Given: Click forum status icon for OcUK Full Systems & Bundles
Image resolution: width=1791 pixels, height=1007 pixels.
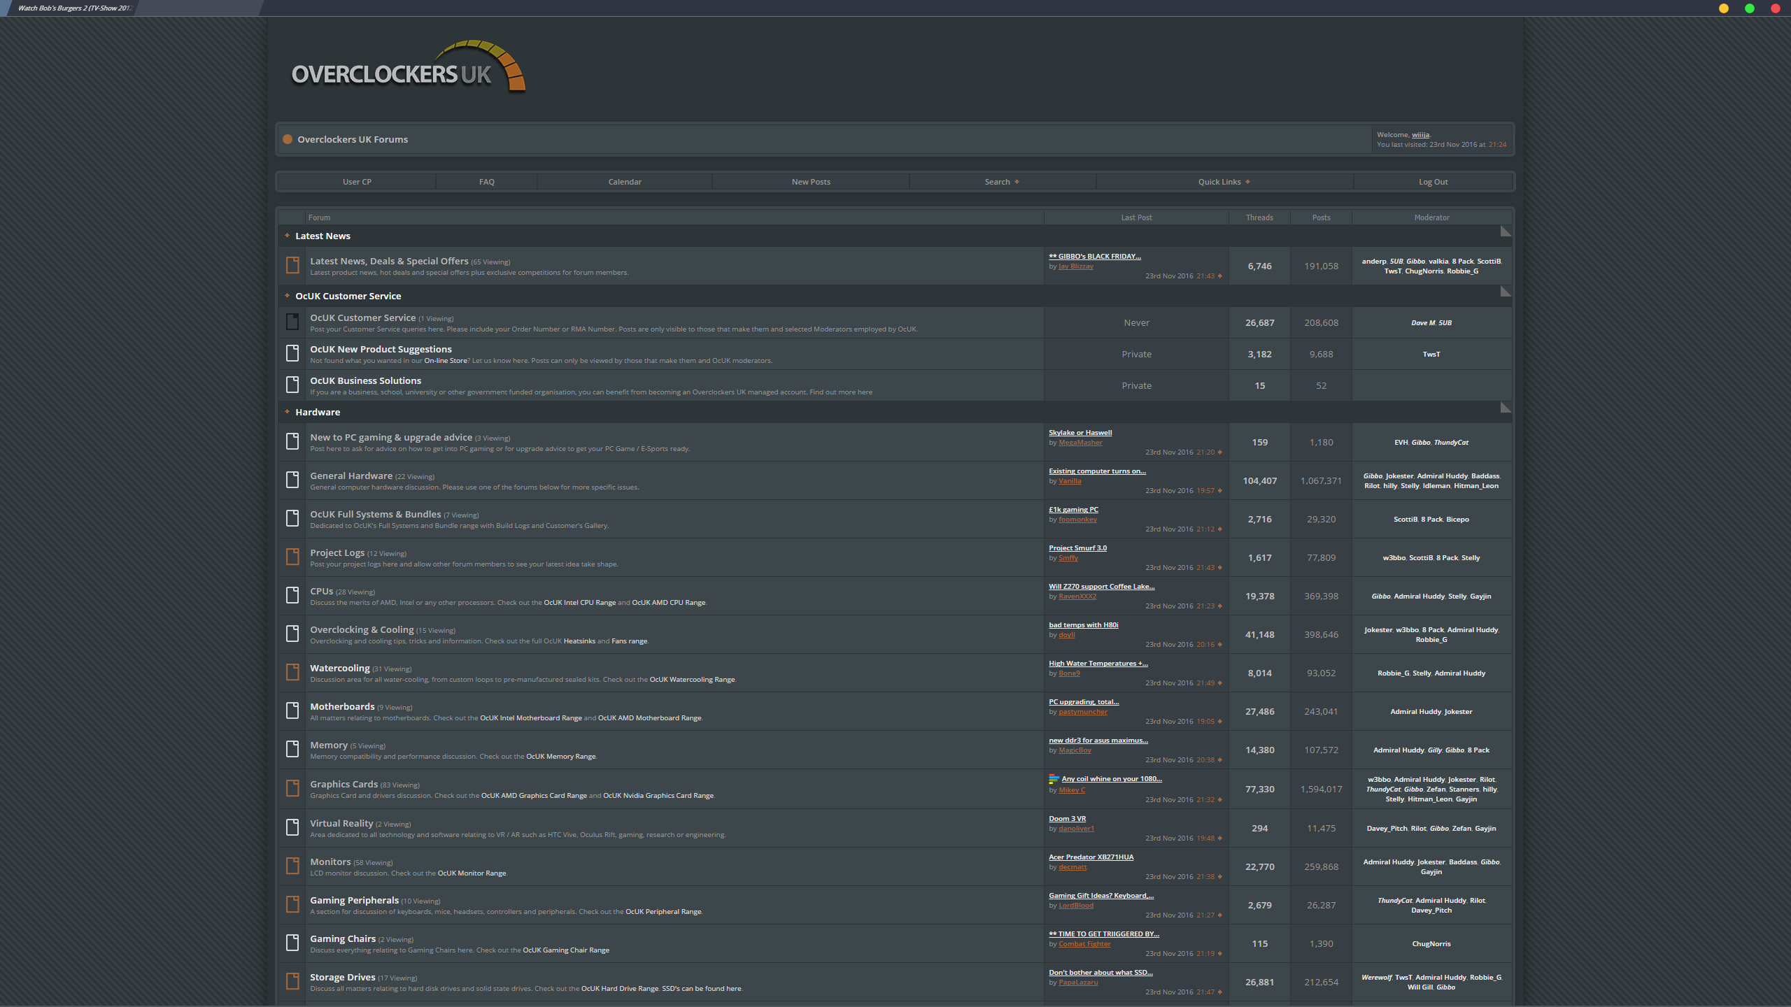Looking at the screenshot, I should point(292,518).
